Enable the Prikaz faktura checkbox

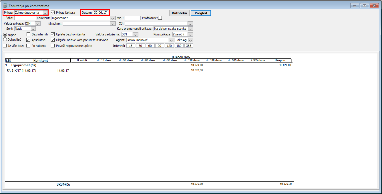pos(53,13)
